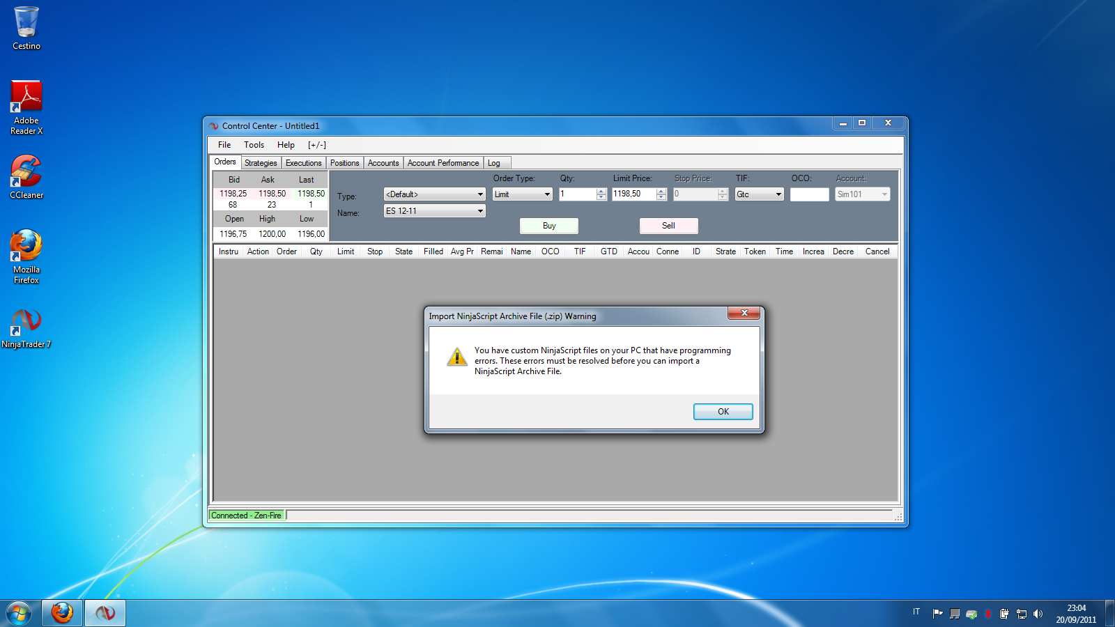The image size is (1115, 627).
Task: Select the NinjaTrader taskbar button
Action: click(105, 613)
